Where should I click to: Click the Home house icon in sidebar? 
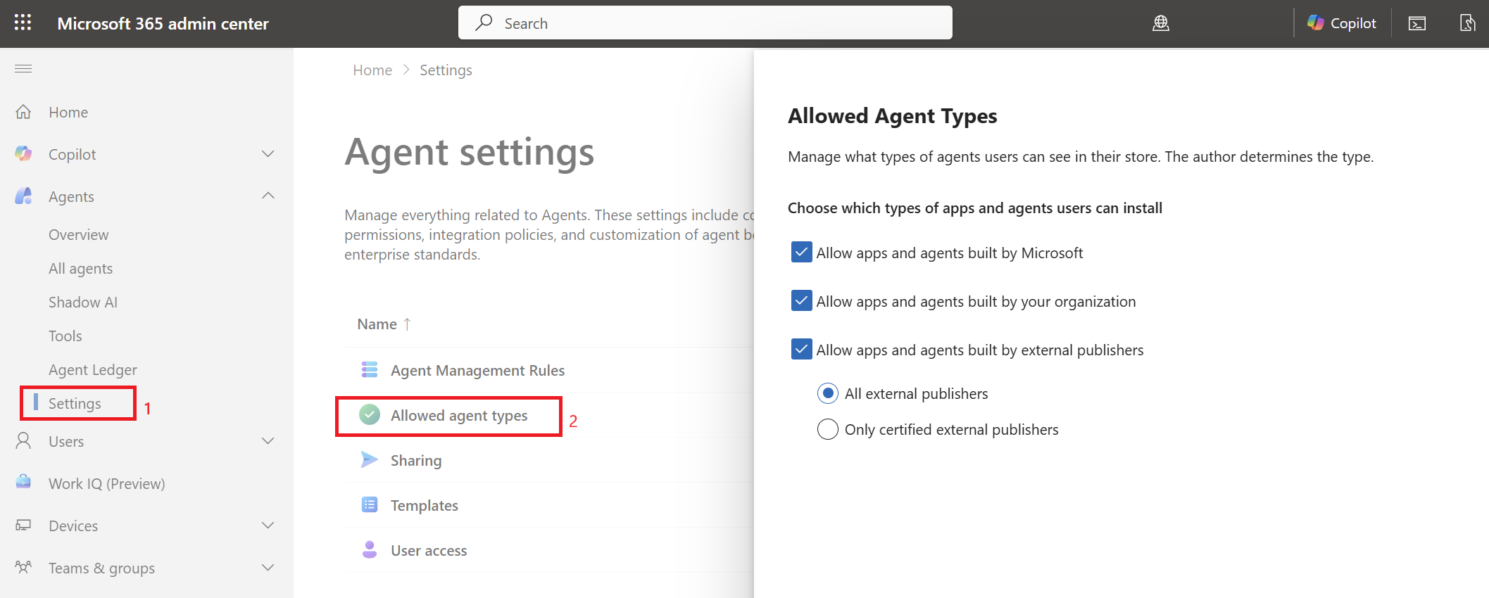coord(23,112)
